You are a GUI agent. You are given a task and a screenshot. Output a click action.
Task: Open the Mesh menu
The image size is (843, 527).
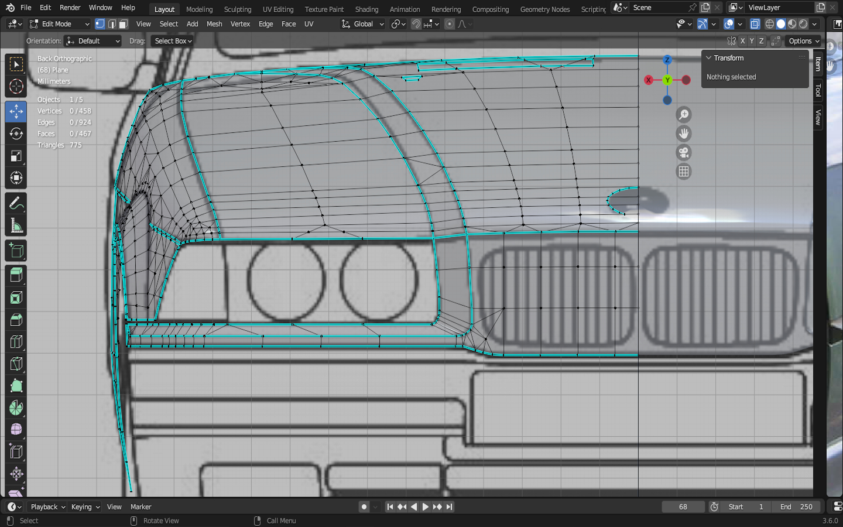point(214,24)
